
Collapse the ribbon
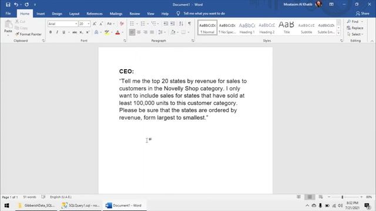click(x=372, y=41)
